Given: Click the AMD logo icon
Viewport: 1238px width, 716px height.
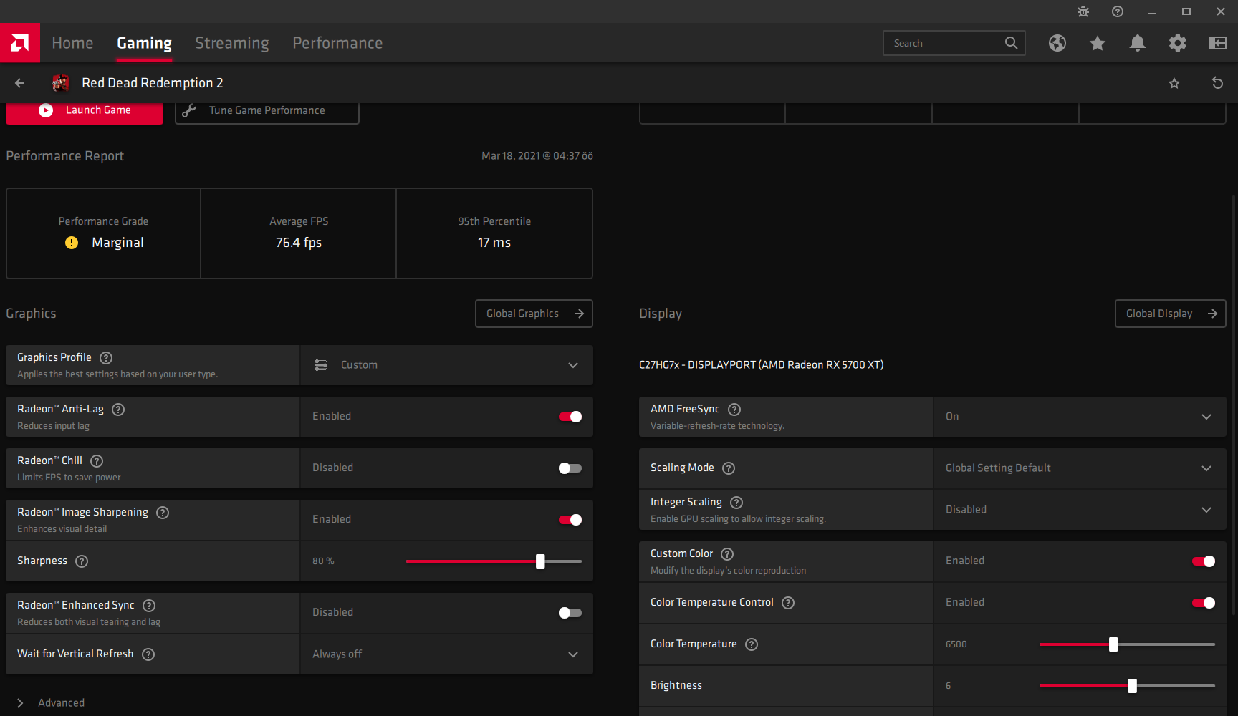Looking at the screenshot, I should (x=20, y=43).
